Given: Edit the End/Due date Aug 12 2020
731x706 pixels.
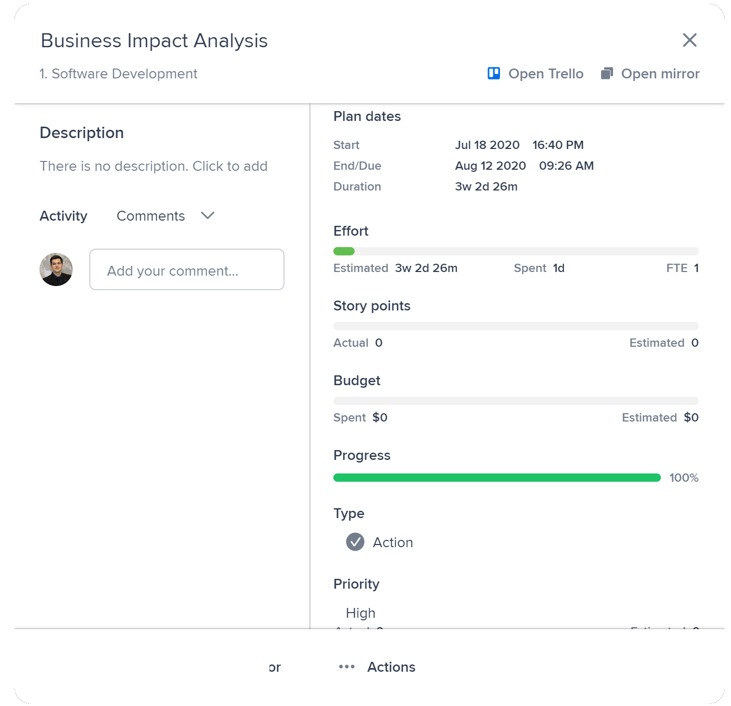Looking at the screenshot, I should click(x=490, y=166).
